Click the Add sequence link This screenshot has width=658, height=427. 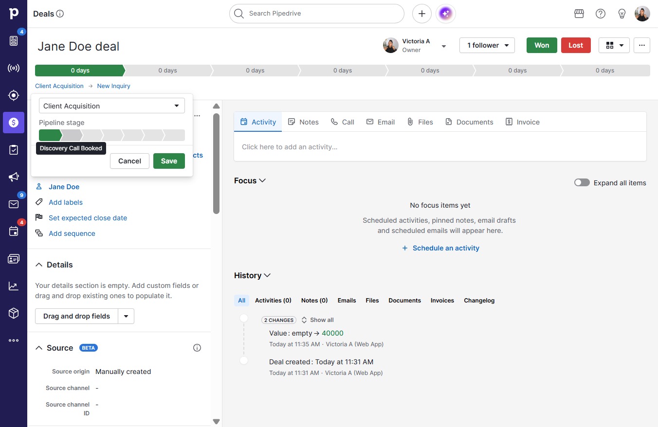(x=72, y=233)
